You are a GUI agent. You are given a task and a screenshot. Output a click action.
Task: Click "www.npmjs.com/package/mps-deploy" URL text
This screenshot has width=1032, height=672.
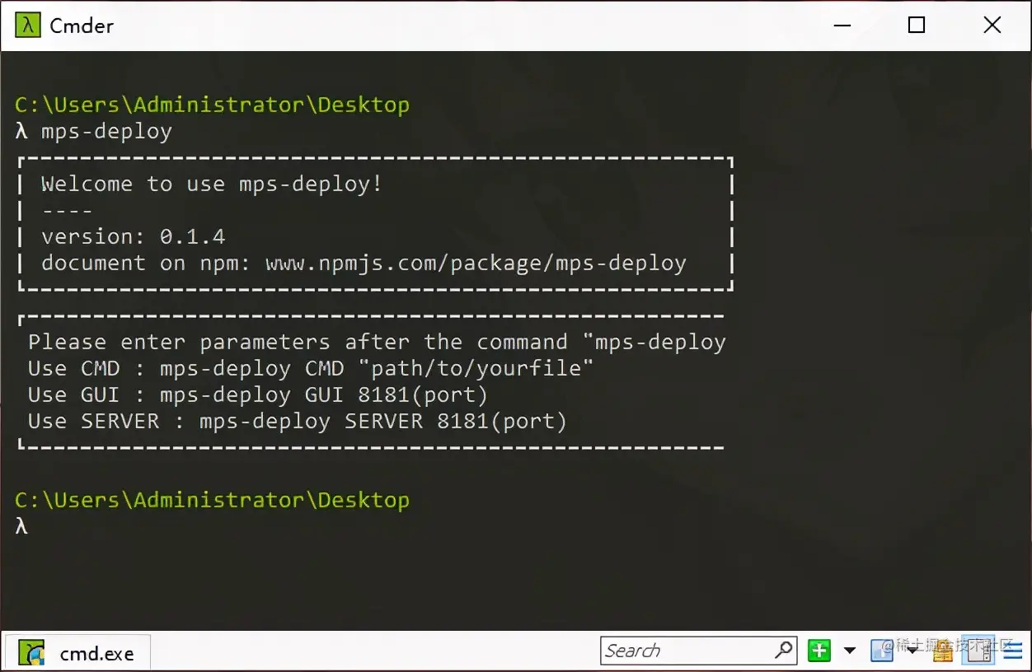coord(476,263)
